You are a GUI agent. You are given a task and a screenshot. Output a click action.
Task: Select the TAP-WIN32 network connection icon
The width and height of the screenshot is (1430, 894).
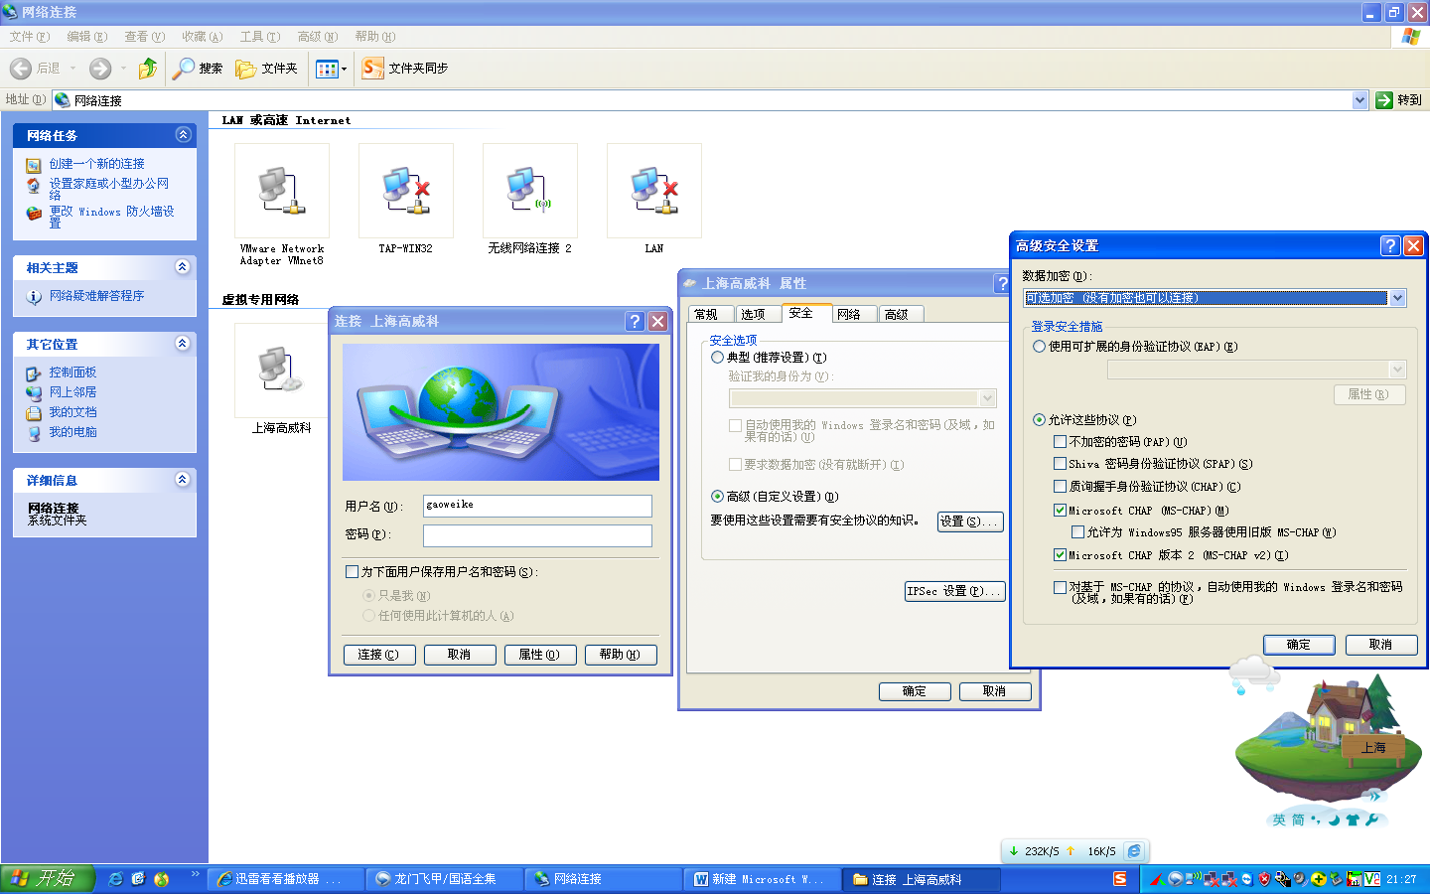tap(405, 191)
